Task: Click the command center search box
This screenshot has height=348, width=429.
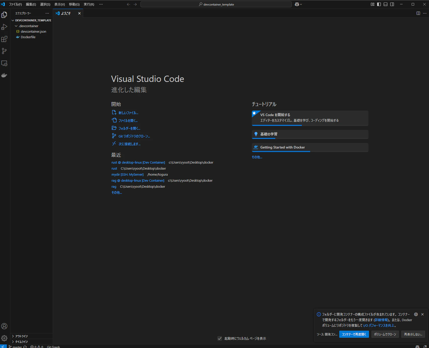Action: click(216, 4)
